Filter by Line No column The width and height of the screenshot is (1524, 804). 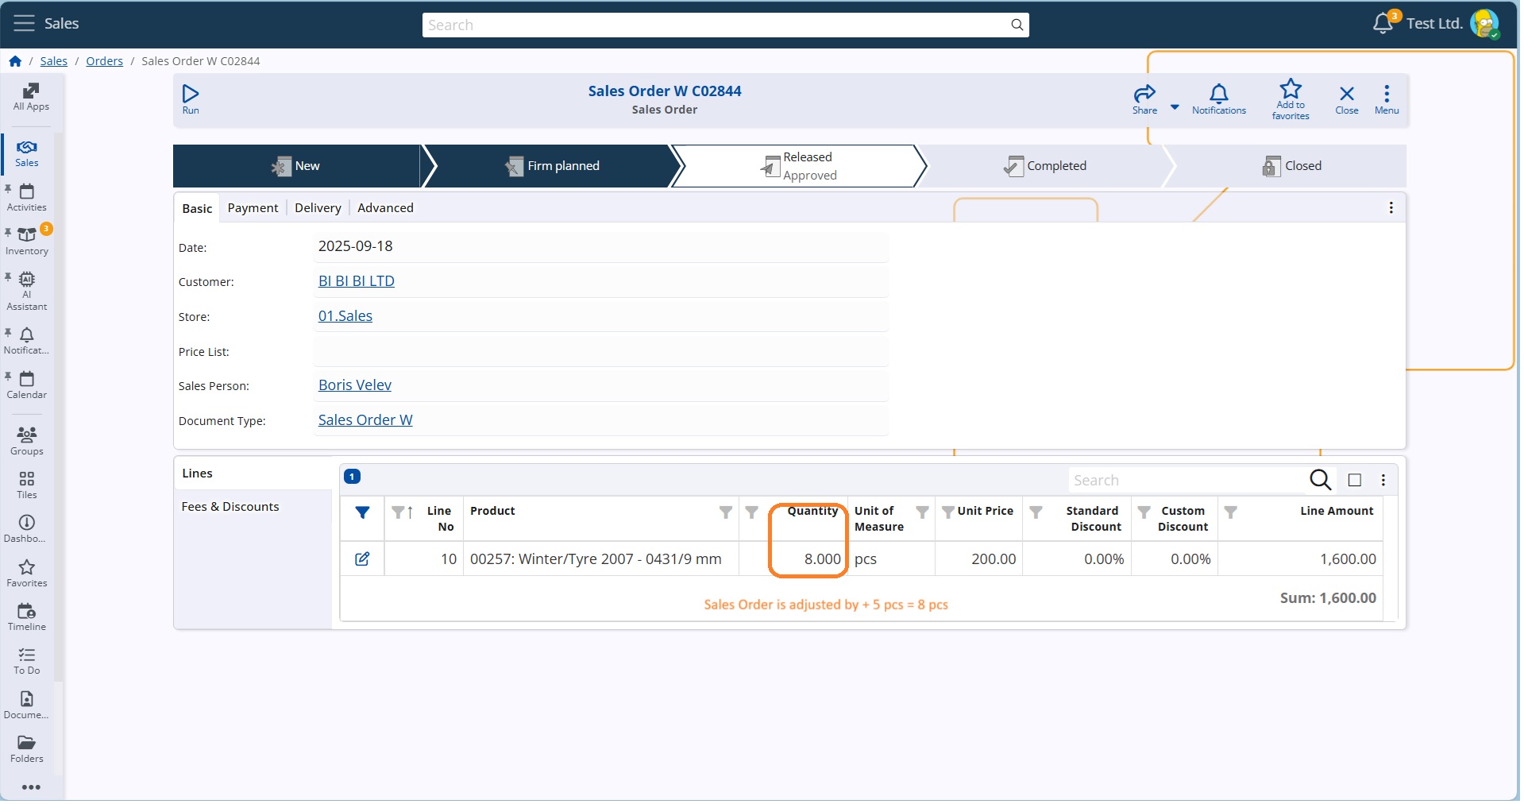click(x=399, y=513)
